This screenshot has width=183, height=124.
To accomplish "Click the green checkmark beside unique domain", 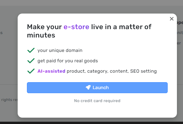I will coord(31,50).
